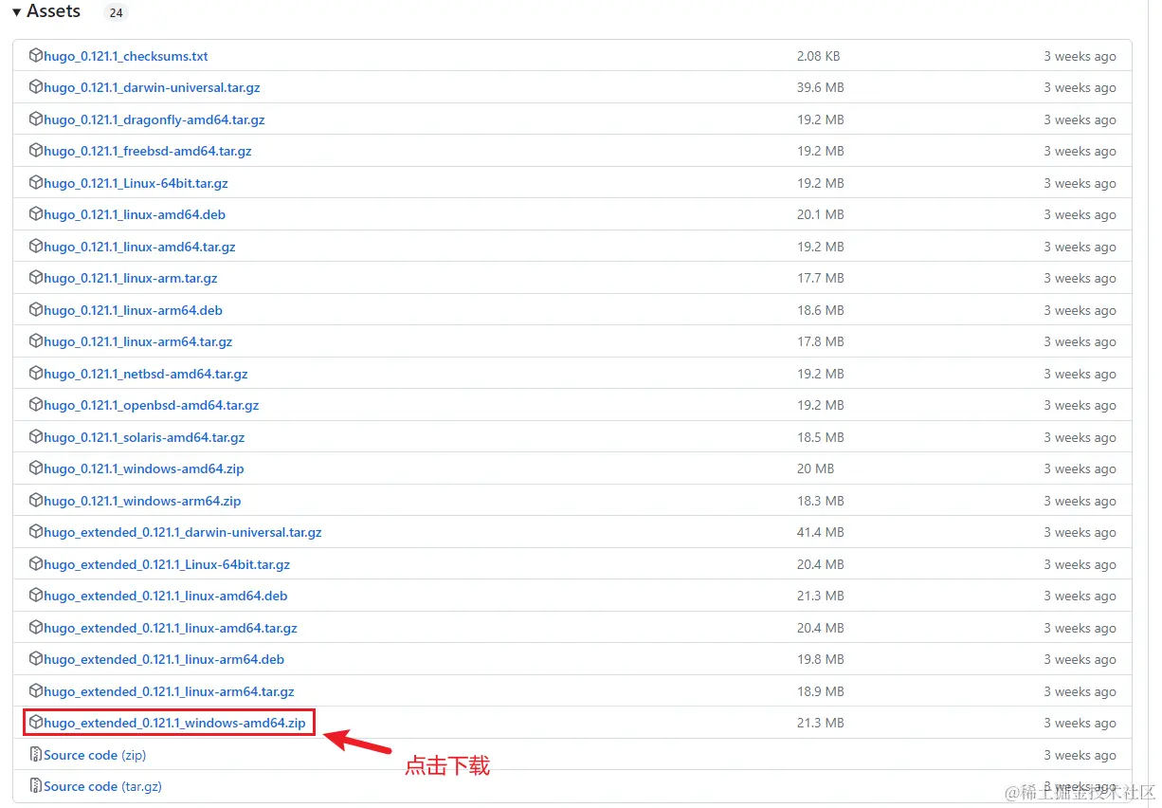
Task: Click the 2.08 KB size of checksums.txt
Action: click(x=818, y=56)
